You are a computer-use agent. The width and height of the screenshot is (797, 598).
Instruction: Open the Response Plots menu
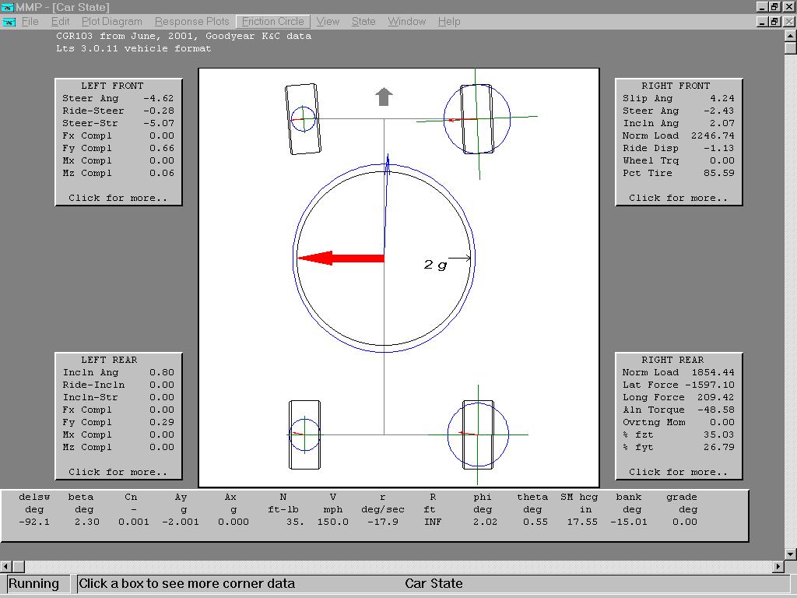[191, 21]
